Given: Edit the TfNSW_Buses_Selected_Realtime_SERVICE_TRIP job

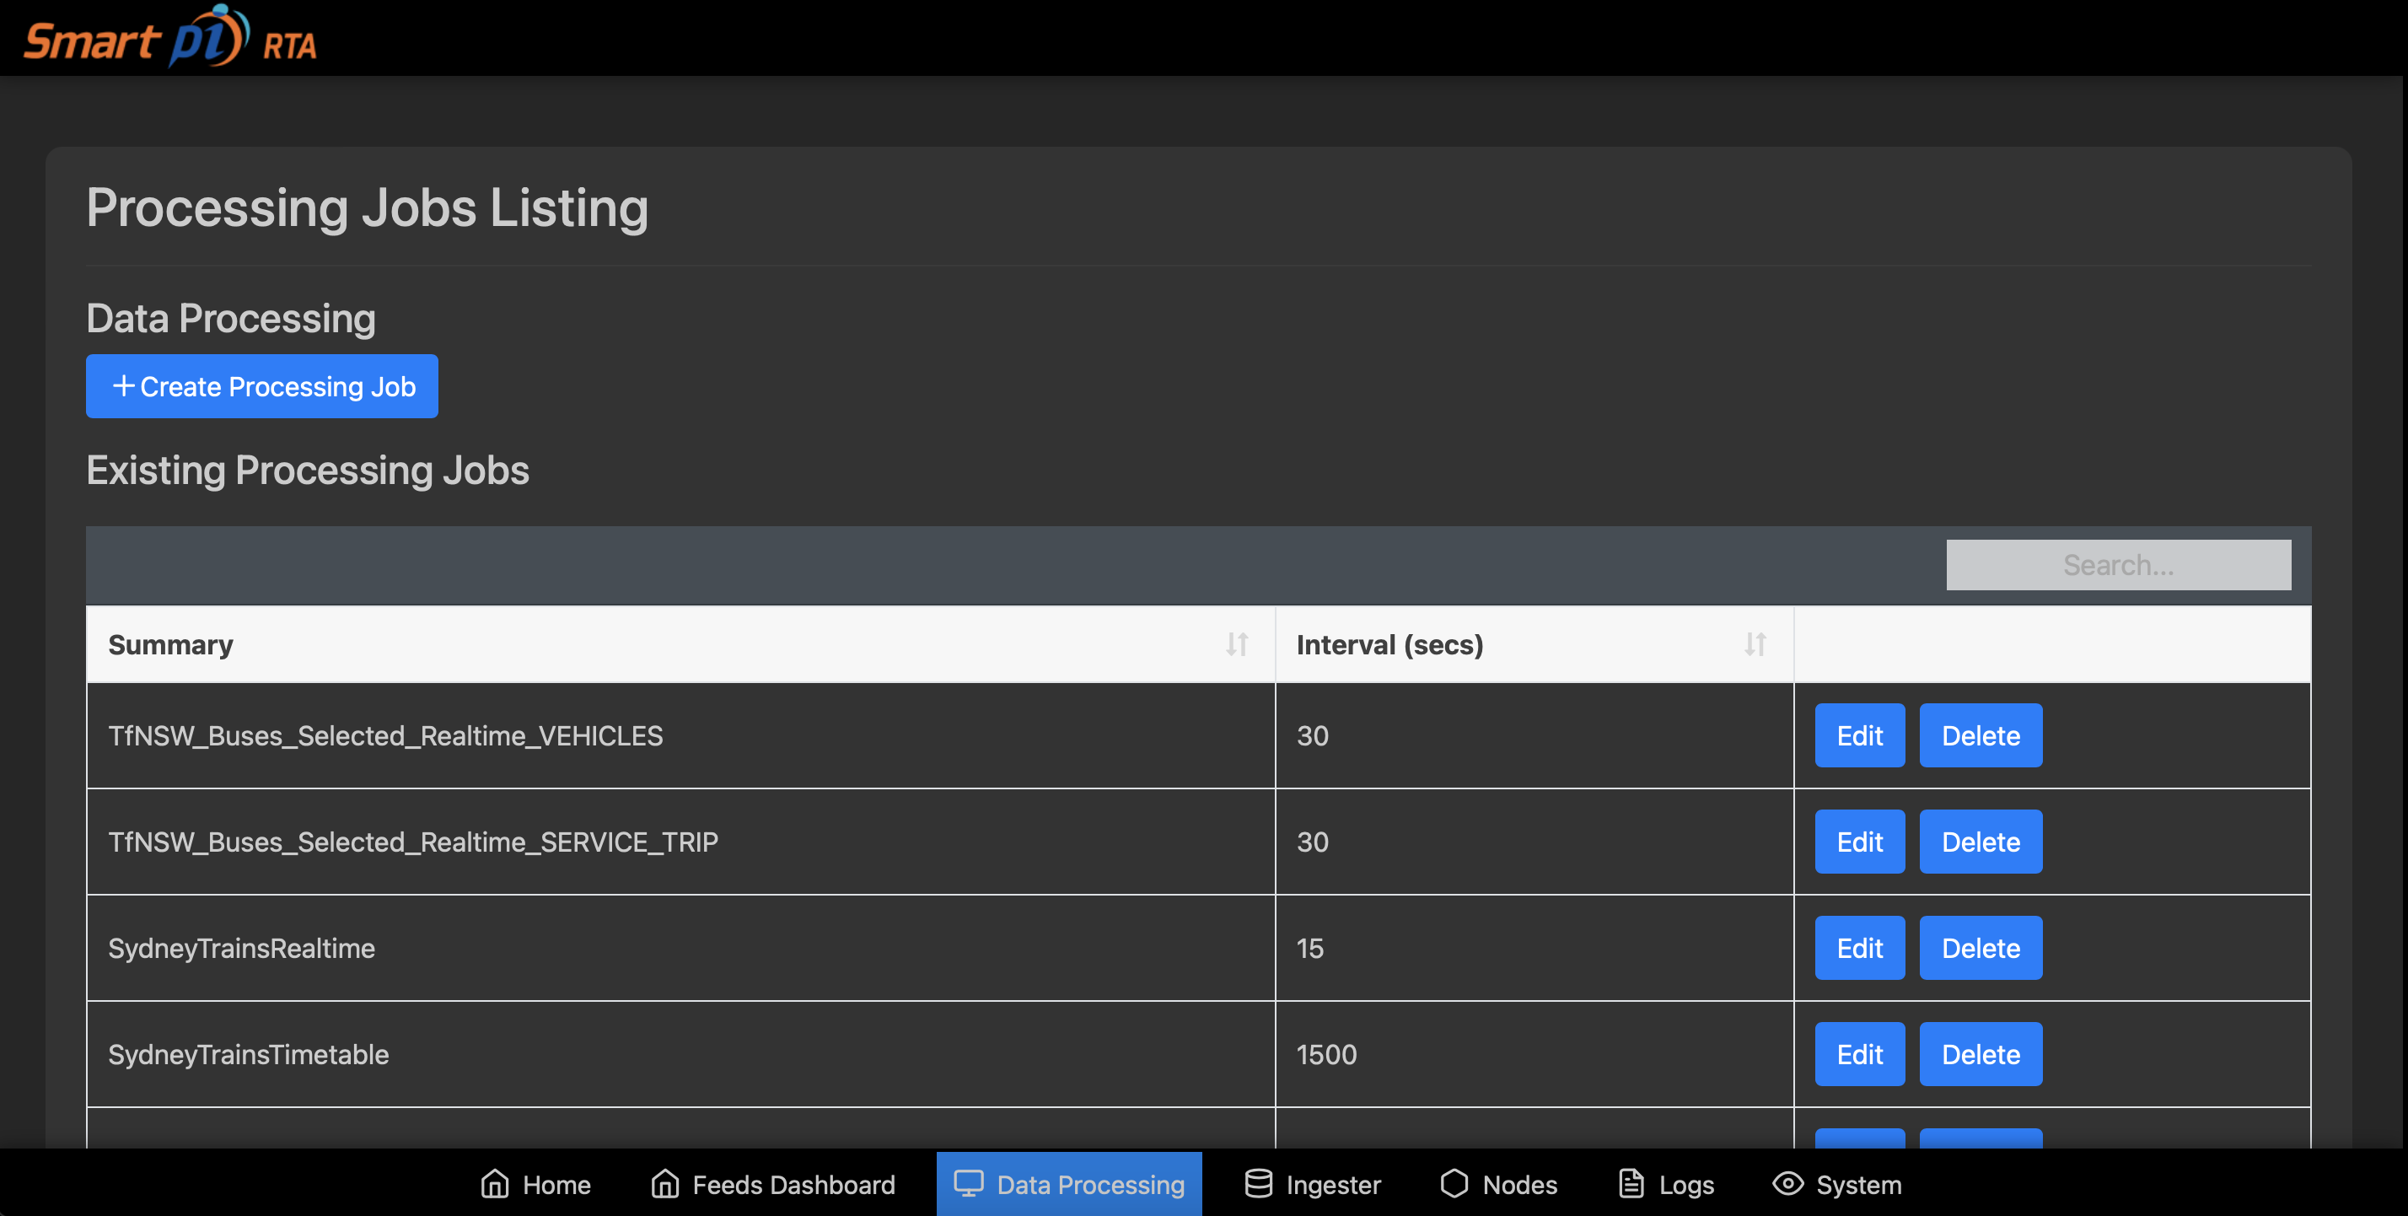Looking at the screenshot, I should click(x=1859, y=842).
